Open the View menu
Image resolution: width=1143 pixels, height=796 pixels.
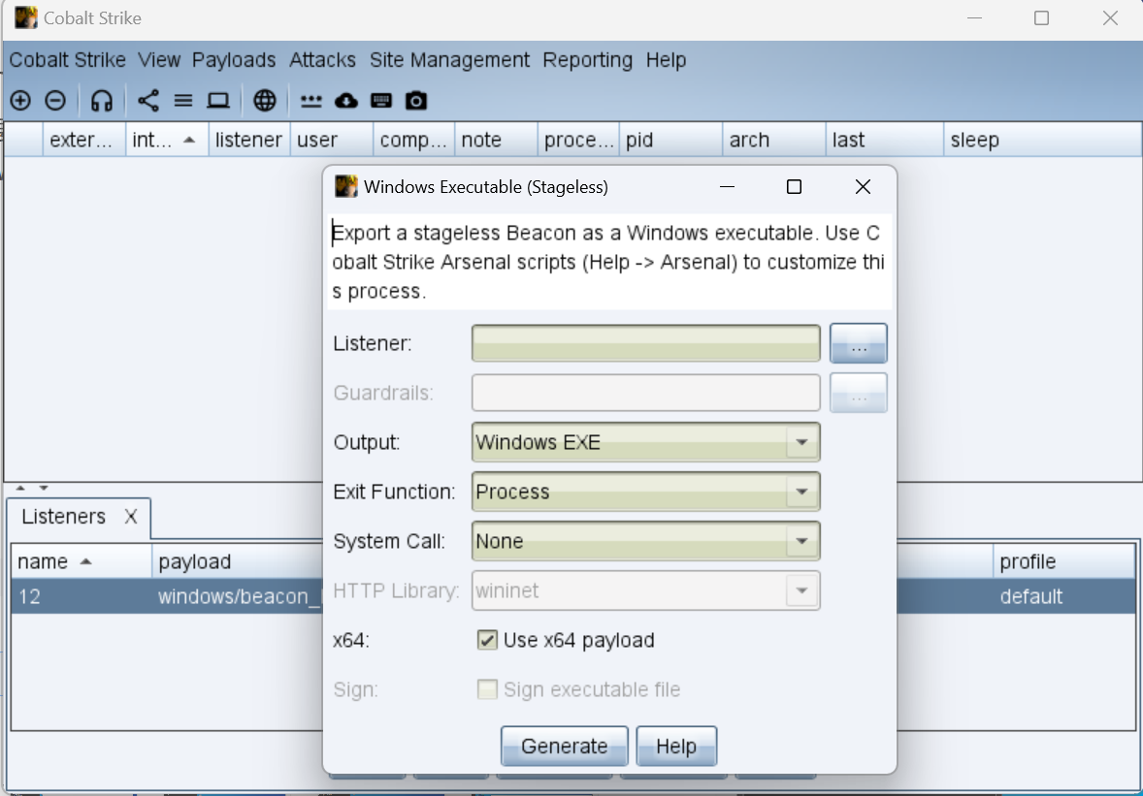[159, 60]
